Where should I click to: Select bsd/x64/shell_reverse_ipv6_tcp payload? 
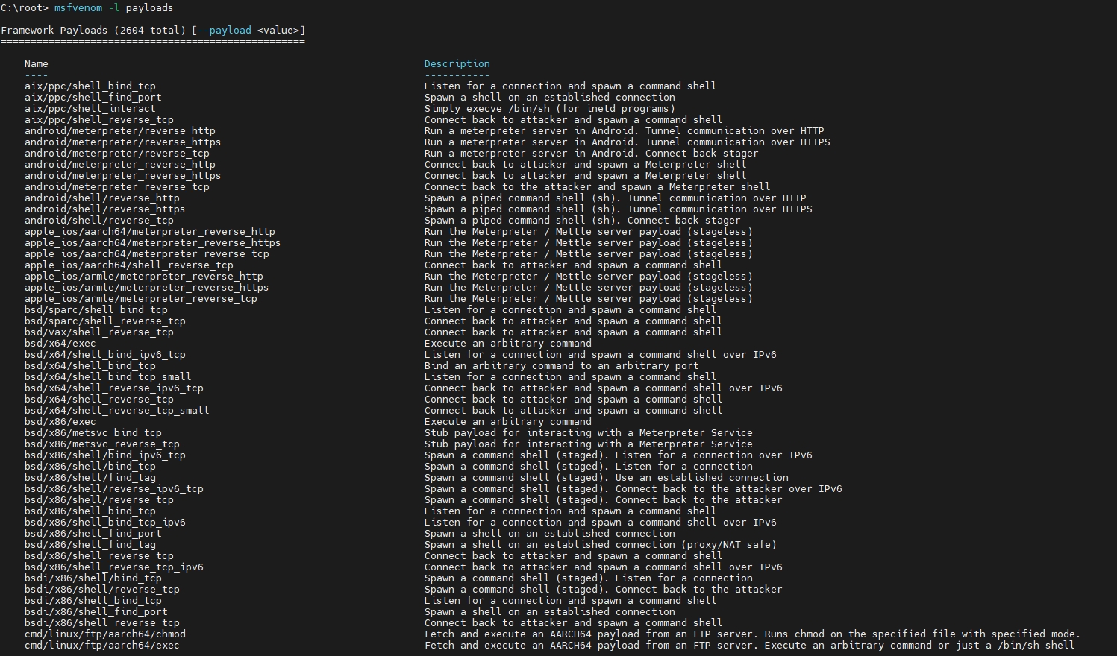(x=114, y=388)
